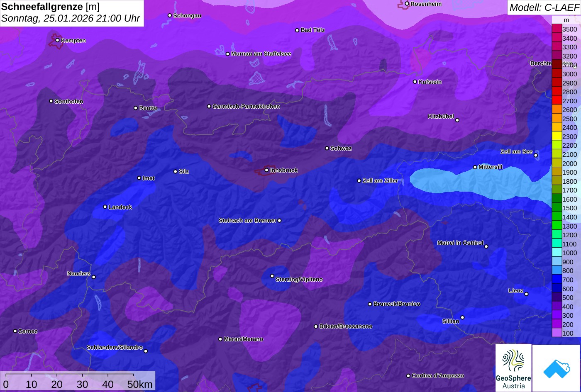
Task: Click the date "Sonntag, 25.01.2026 21:00 Uhr"
Action: [71, 19]
